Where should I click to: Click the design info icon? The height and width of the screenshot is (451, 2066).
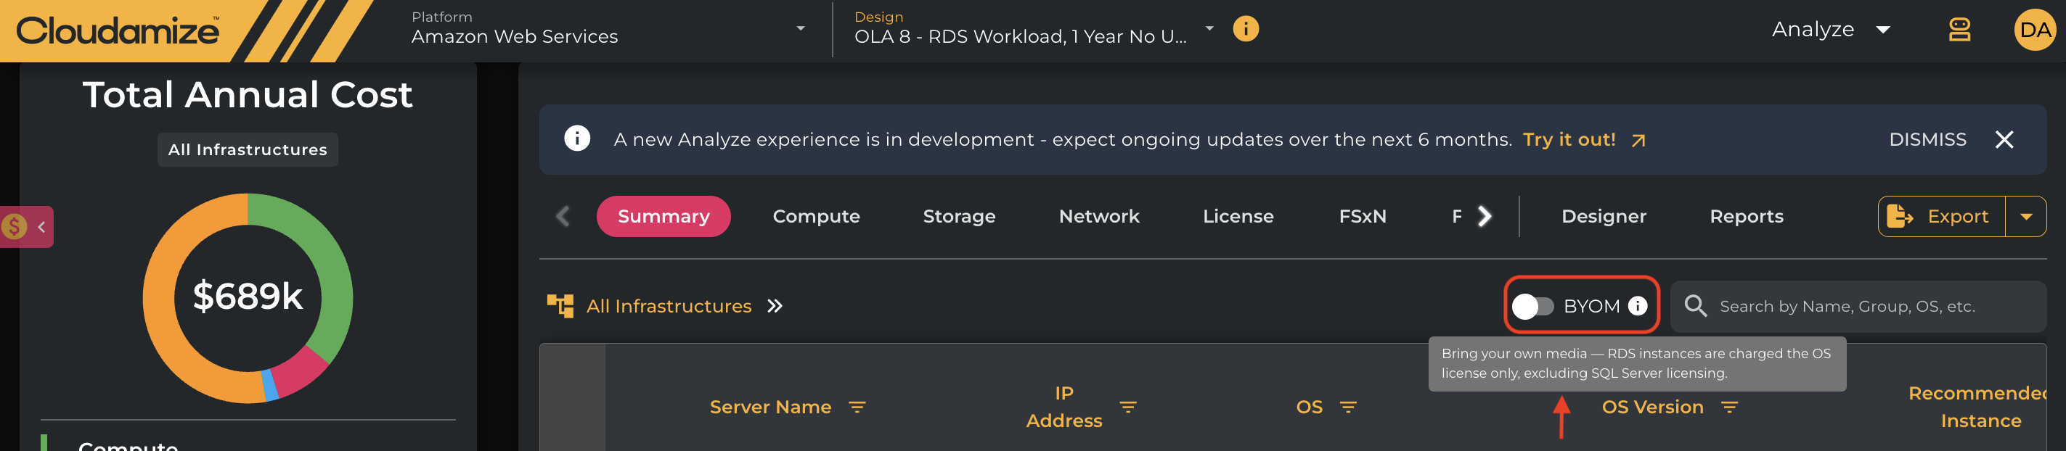(1245, 29)
